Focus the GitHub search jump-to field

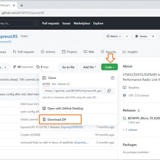(19, 23)
